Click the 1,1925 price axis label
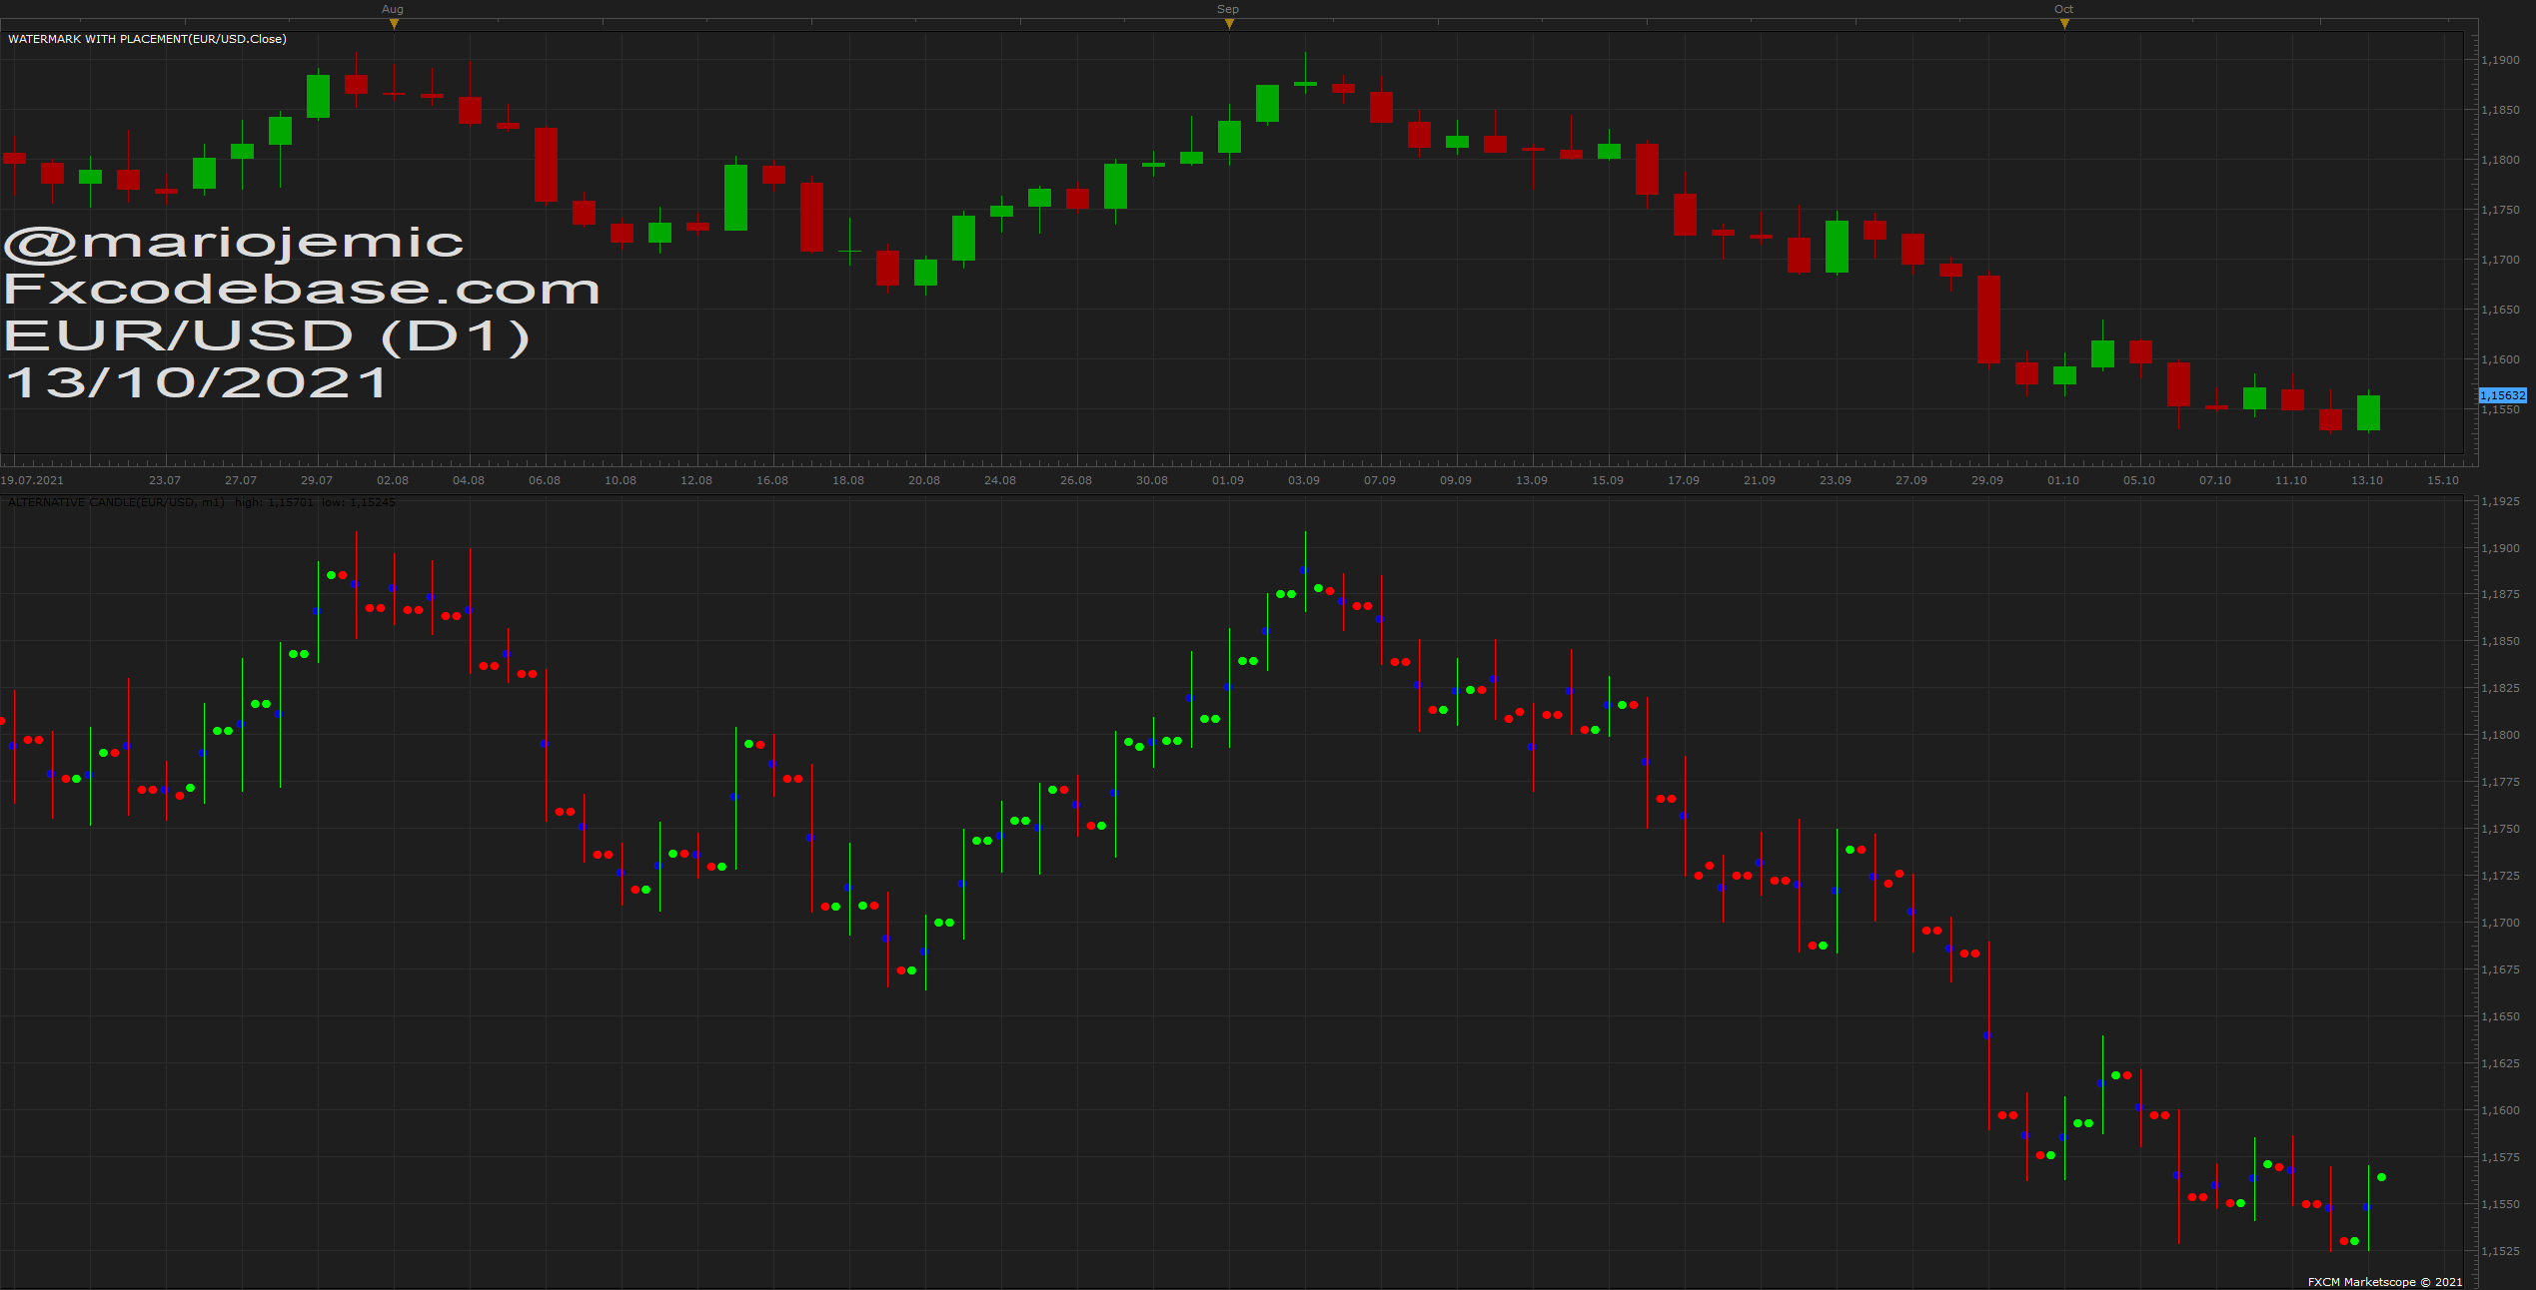The height and width of the screenshot is (1290, 2536). [2501, 502]
